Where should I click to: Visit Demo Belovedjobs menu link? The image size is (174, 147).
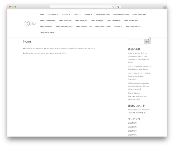click(64, 26)
